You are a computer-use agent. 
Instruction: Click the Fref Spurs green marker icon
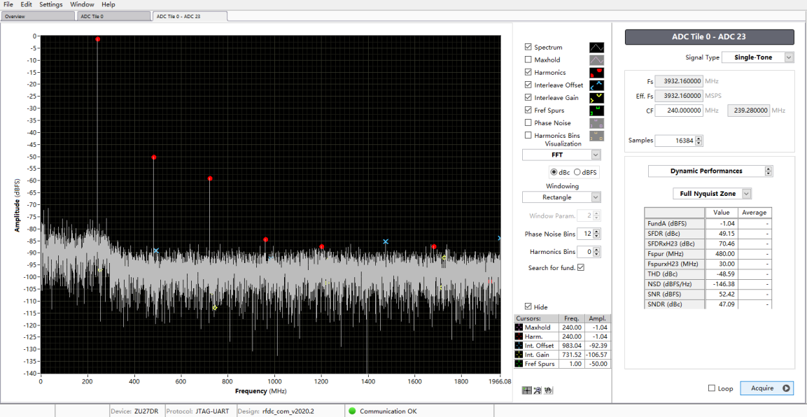596,111
